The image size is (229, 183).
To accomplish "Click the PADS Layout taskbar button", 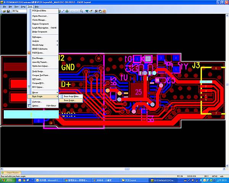I will (x=163, y=180).
